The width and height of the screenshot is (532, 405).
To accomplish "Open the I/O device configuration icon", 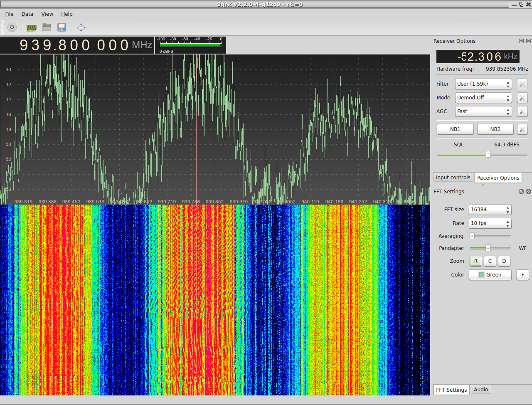I will pos(32,27).
